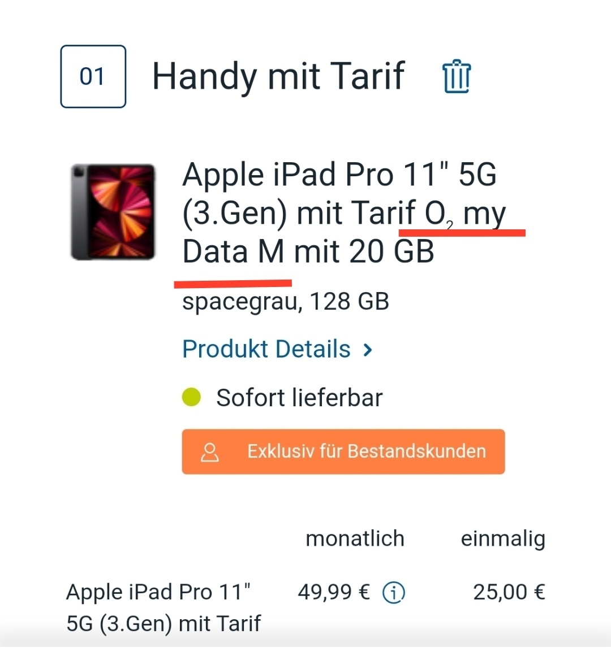Click the underlined O2 my tariff name
The width and height of the screenshot is (611, 648).
click(x=465, y=214)
